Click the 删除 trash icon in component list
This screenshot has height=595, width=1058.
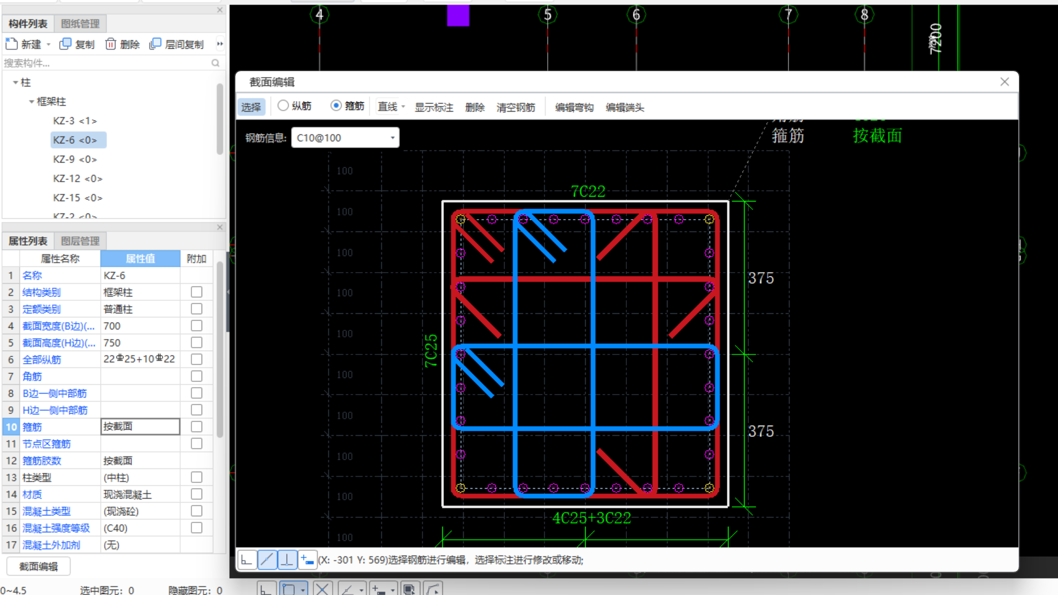111,44
